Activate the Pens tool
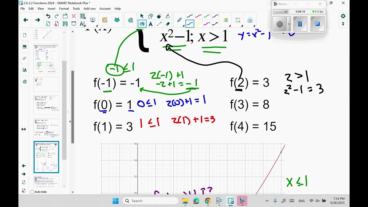This screenshot has width=368, height=207. click(x=142, y=24)
